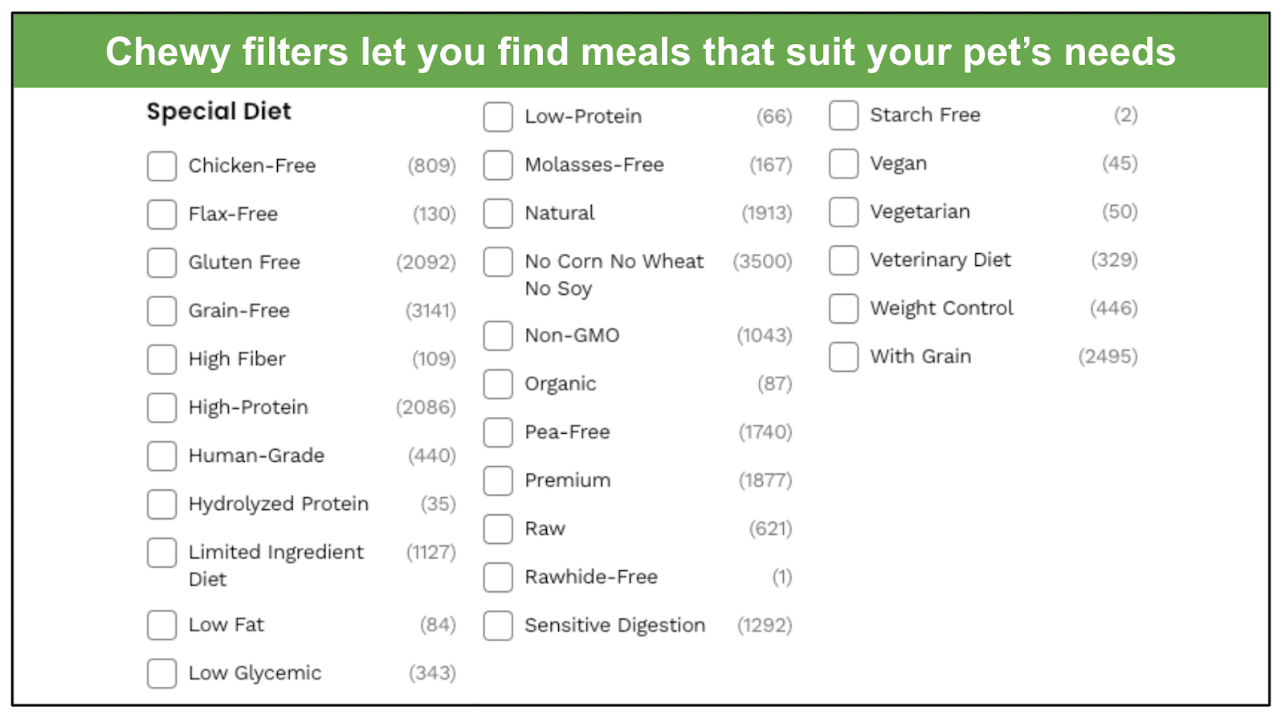Screen dimensions: 1285x723
Task: Select the High-Protein checkbox
Action: point(161,407)
